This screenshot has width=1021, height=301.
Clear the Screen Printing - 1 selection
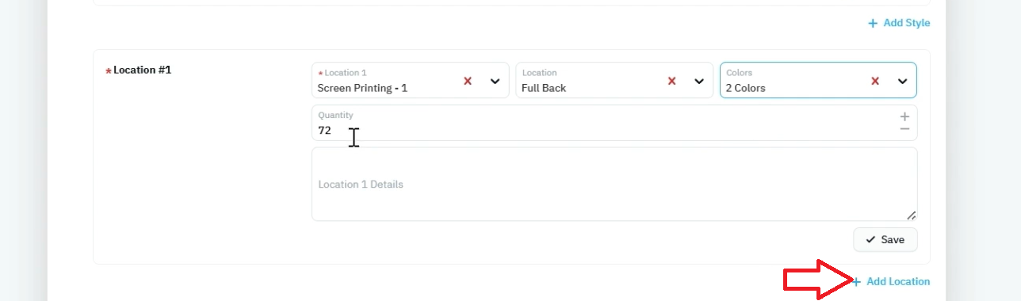468,81
